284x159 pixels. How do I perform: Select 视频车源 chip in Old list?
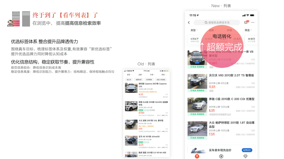pyautogui.click(x=139, y=80)
